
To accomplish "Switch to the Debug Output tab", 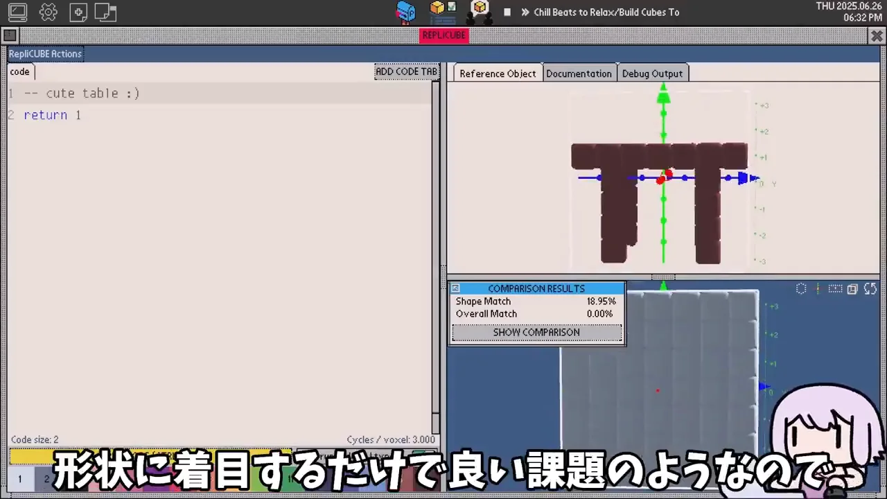I will (x=652, y=73).
